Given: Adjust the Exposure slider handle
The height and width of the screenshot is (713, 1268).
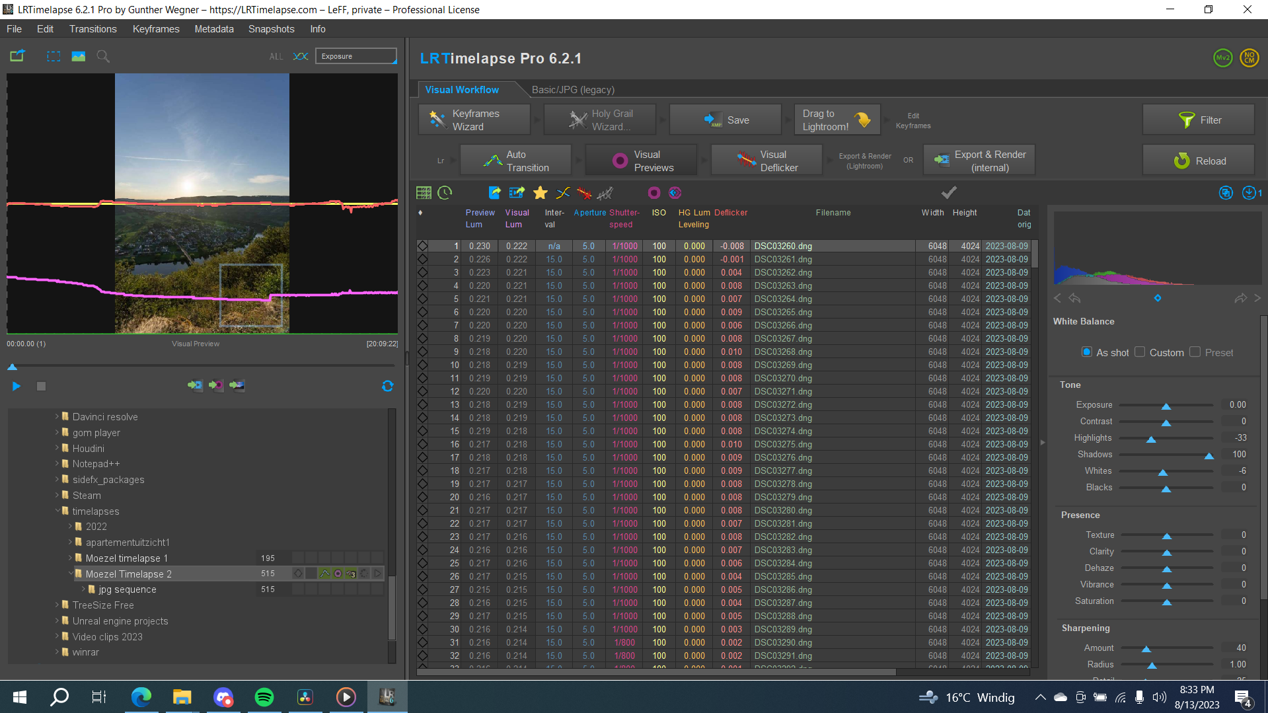Looking at the screenshot, I should (x=1166, y=406).
